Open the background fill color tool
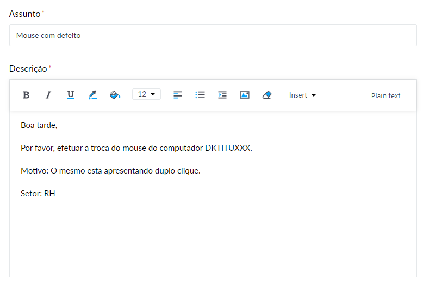Screen dimensions: 429x294 (115, 95)
